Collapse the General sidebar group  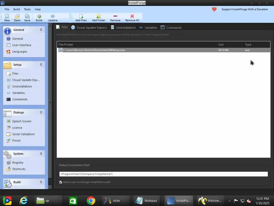pyautogui.click(x=41, y=30)
